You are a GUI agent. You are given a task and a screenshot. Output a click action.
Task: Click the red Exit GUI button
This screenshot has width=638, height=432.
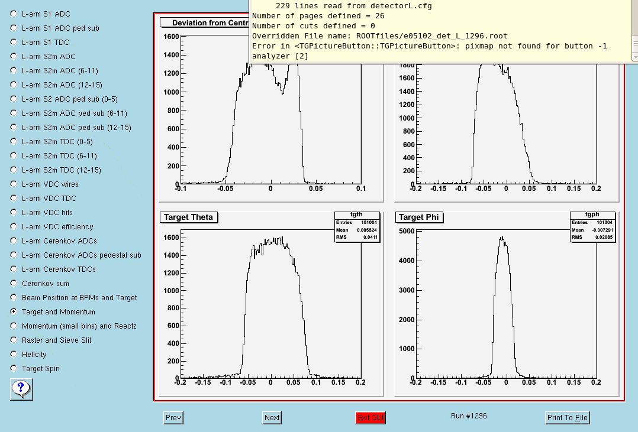point(370,418)
